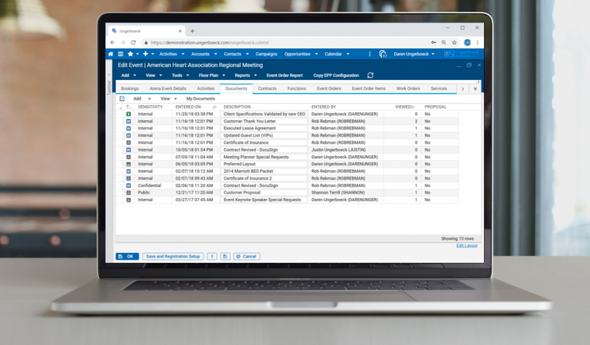
Task: Click the edit icon left of the Add menu
Action: (122, 99)
